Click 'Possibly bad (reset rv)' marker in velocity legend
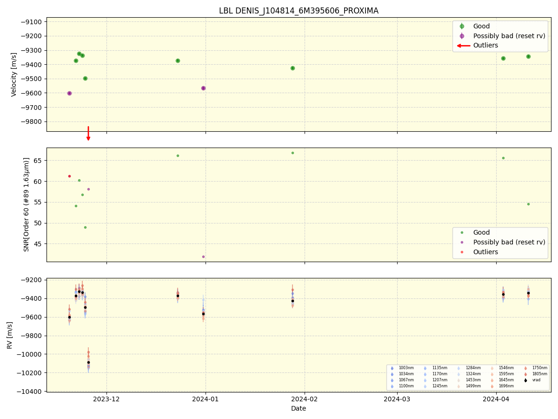558x419 pixels. 462,36
